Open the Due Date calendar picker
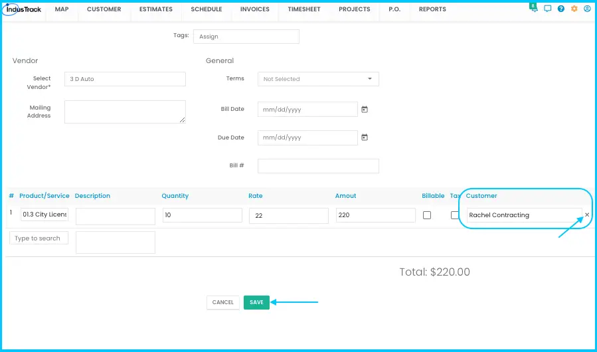 pos(365,137)
